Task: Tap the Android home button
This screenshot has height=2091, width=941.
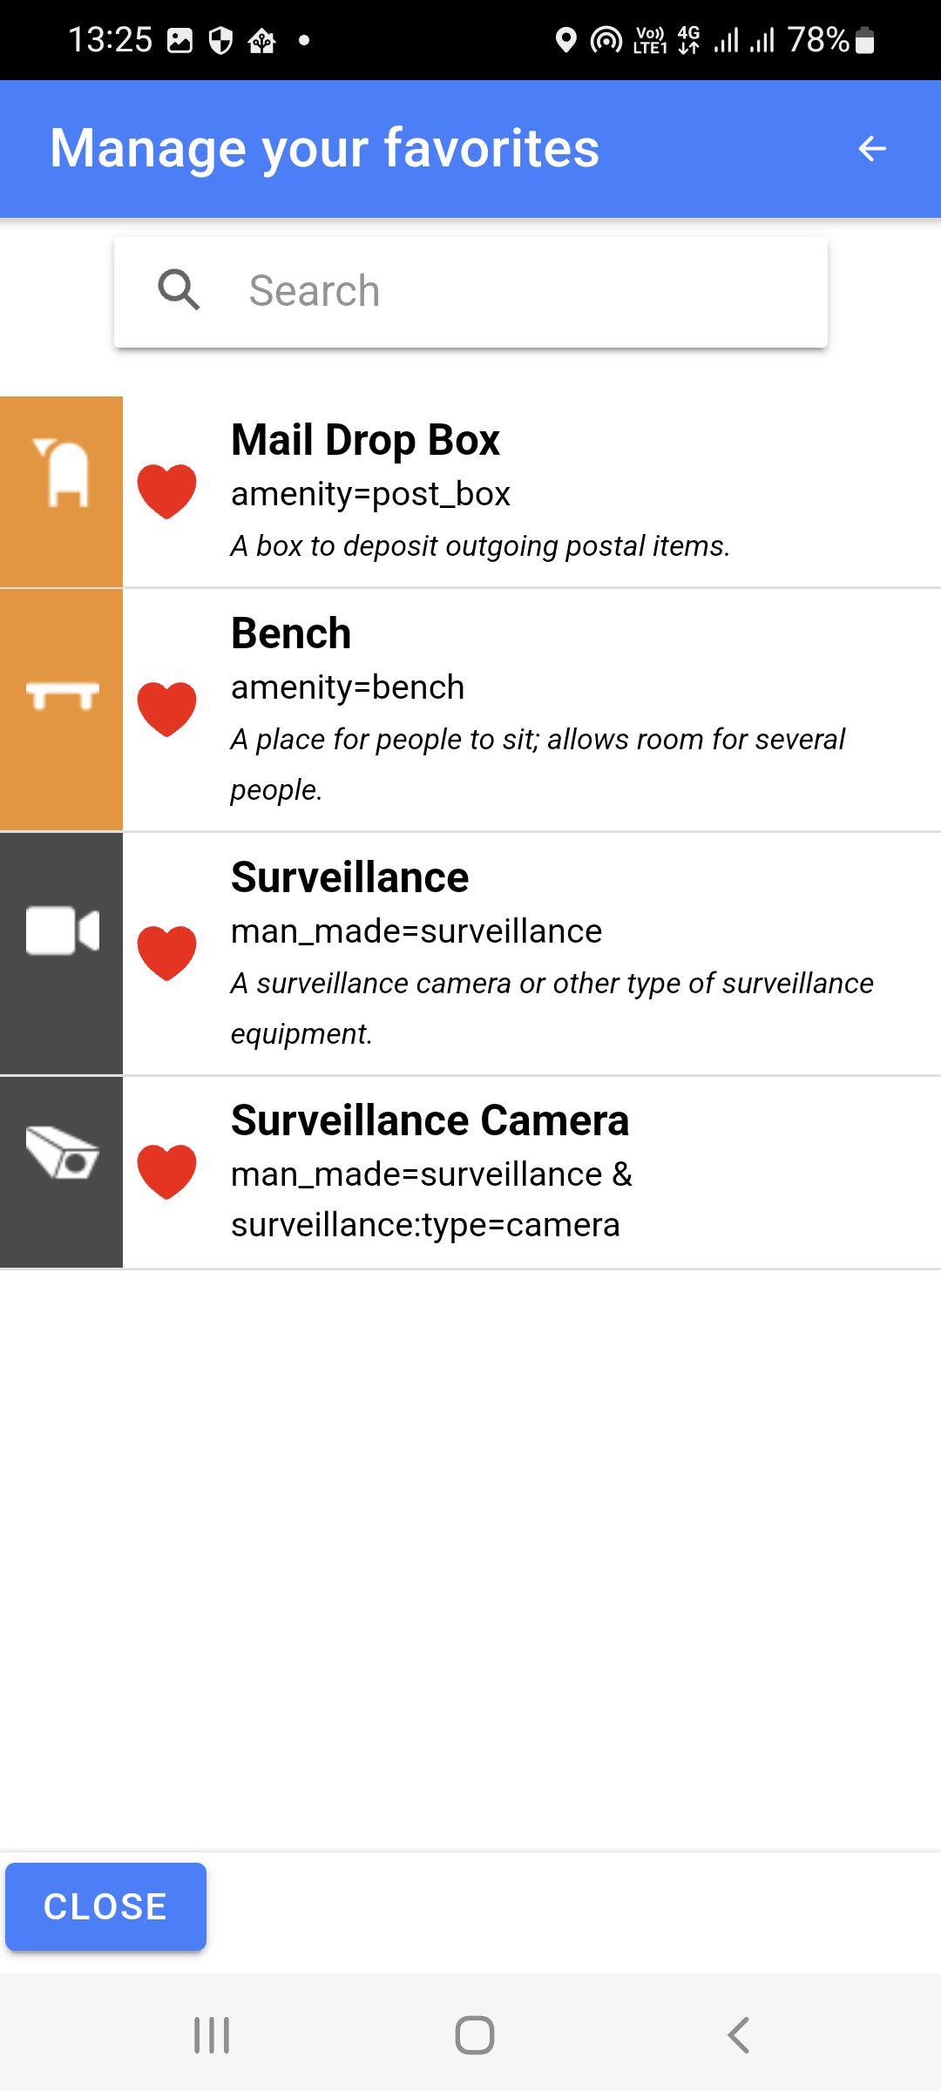Action: (x=475, y=2035)
